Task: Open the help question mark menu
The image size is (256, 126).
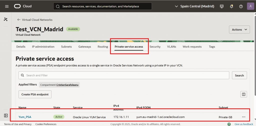Action: pos(241,6)
